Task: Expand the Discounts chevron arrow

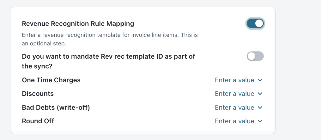Action: coord(260,94)
